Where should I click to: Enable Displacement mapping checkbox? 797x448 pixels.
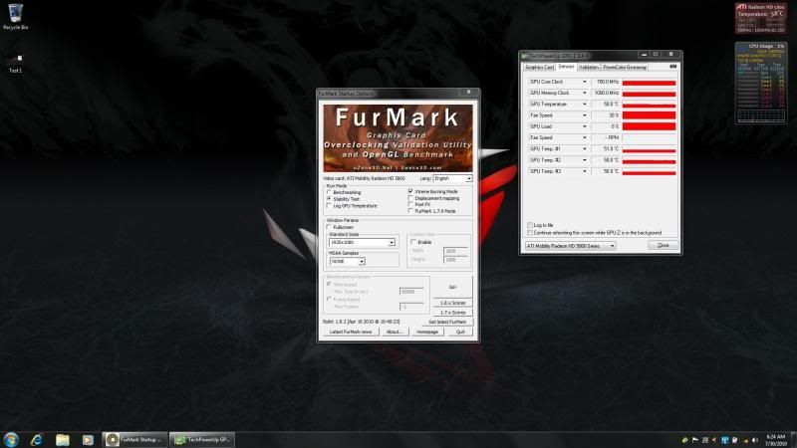tap(410, 198)
